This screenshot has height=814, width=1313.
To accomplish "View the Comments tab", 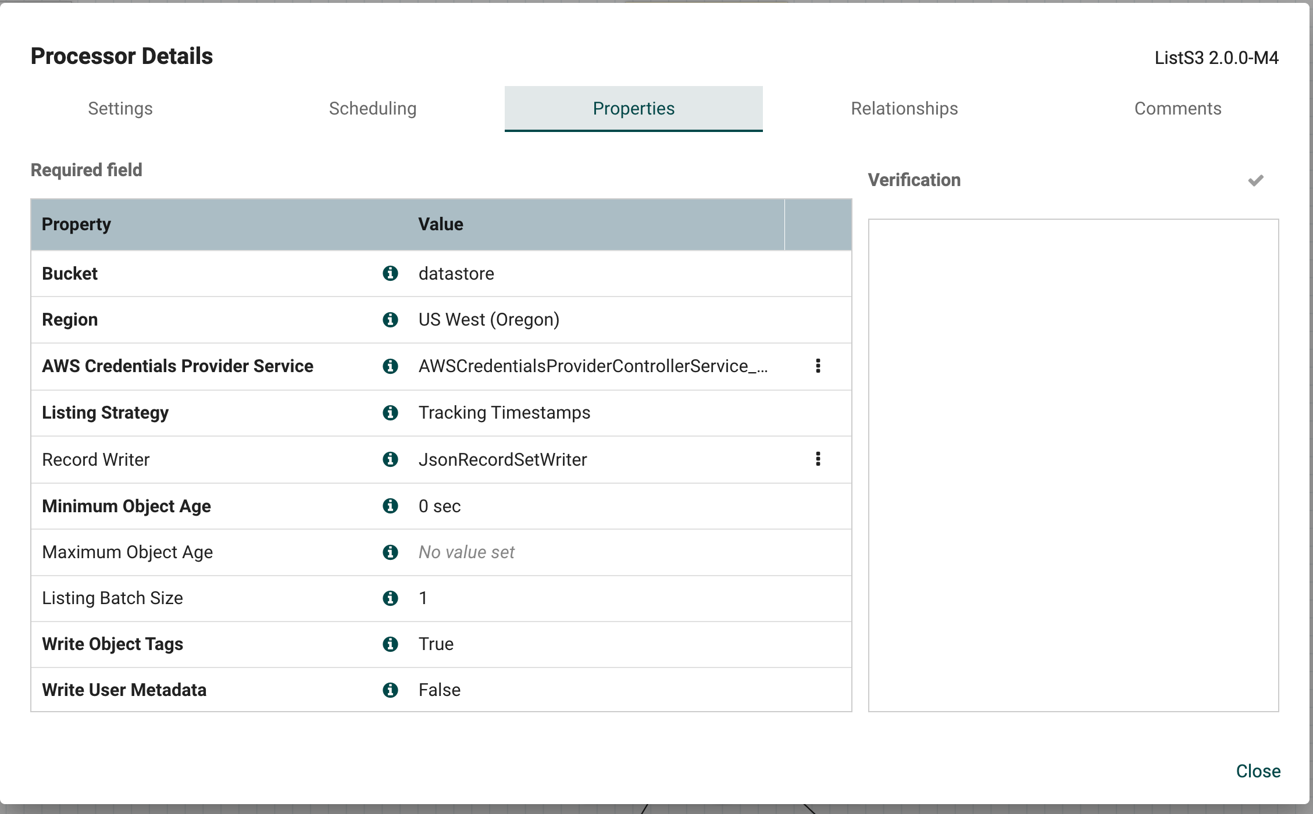I will 1178,108.
